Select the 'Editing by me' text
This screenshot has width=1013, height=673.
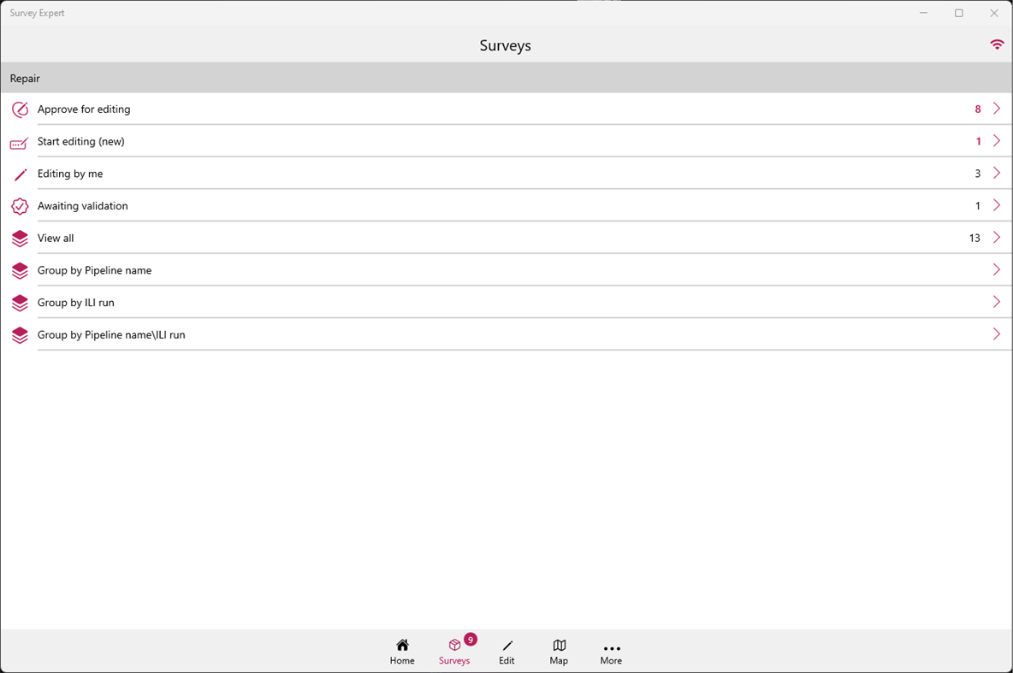[x=70, y=174]
